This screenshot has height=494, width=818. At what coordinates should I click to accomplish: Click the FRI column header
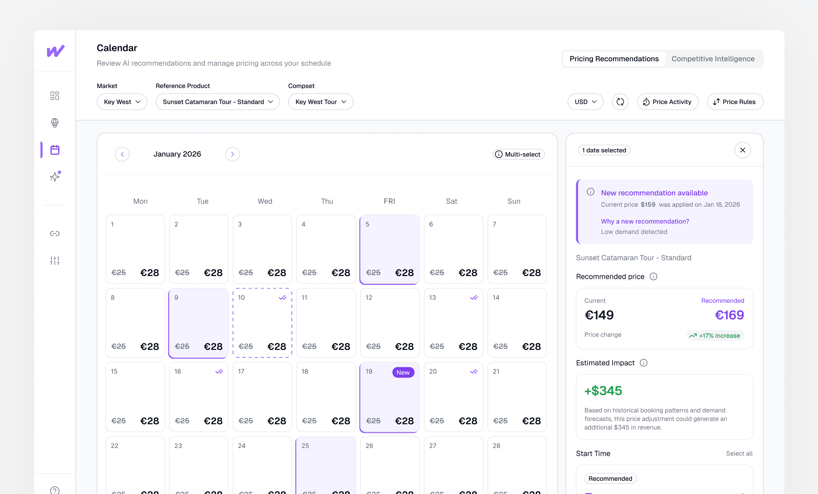point(389,201)
